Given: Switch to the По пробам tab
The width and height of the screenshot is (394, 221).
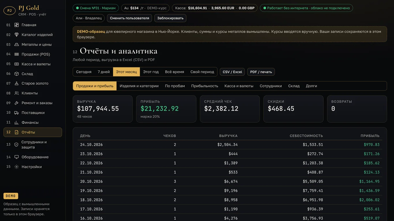Looking at the screenshot, I should tap(175, 86).
